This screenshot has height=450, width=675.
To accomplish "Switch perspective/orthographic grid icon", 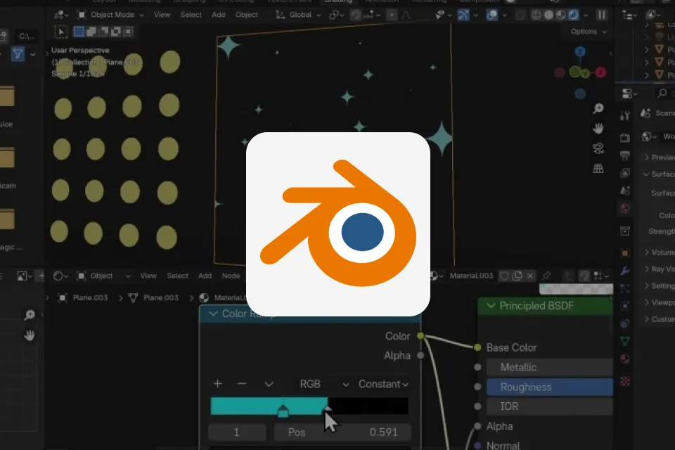I will click(598, 168).
